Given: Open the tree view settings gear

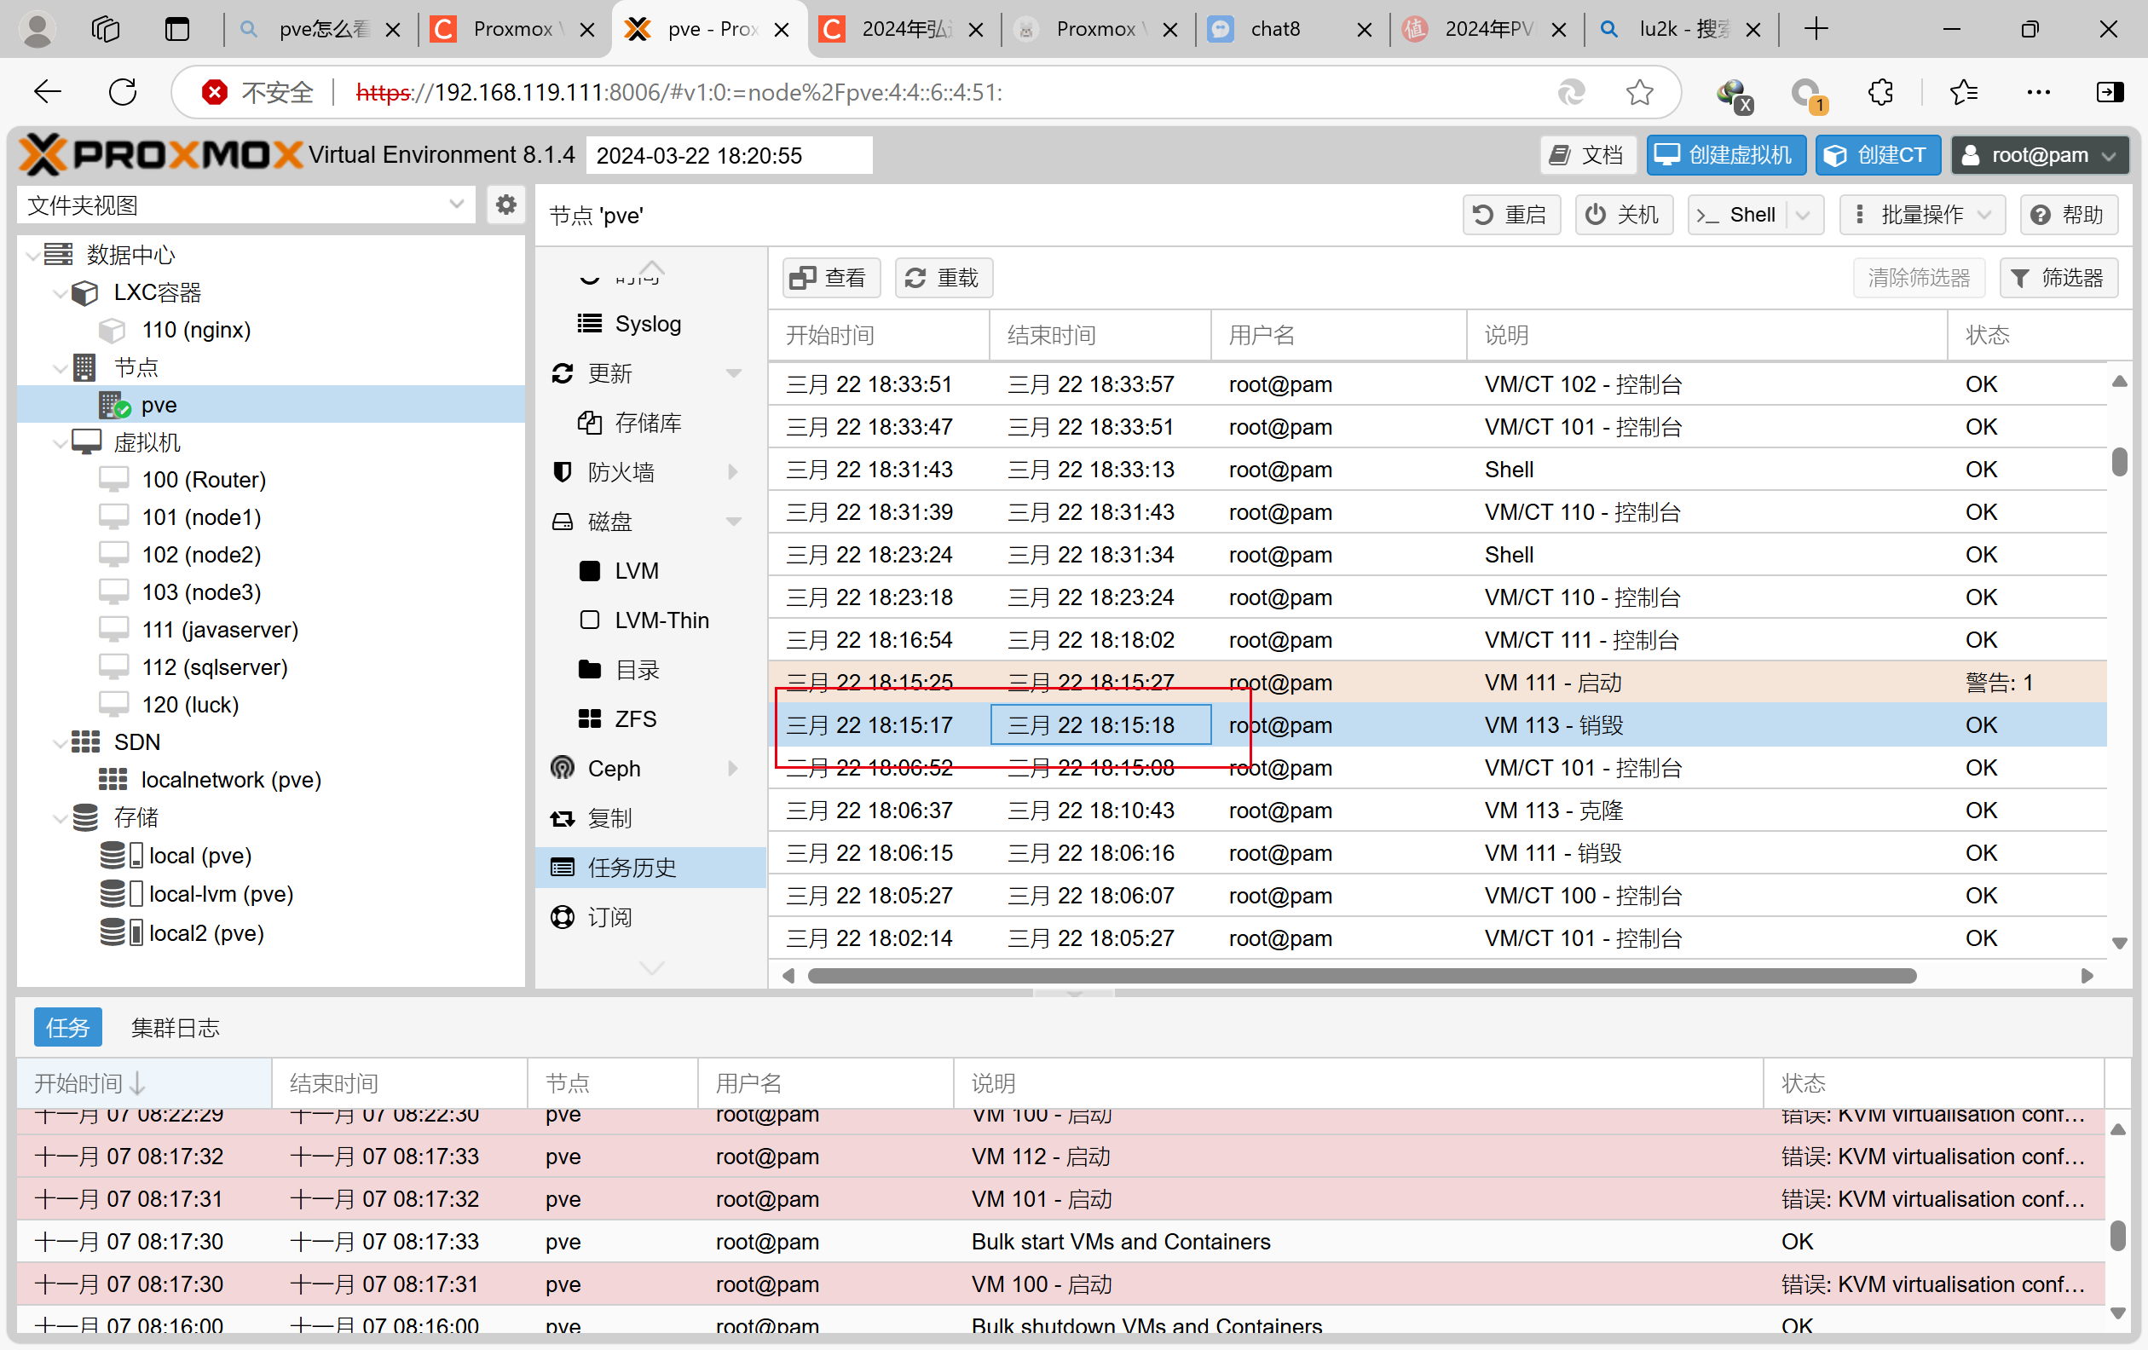Looking at the screenshot, I should tap(505, 205).
